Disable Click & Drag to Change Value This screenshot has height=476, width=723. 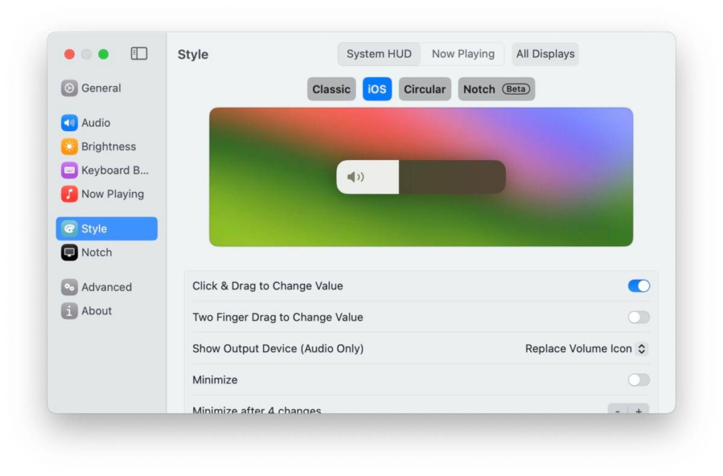(638, 286)
